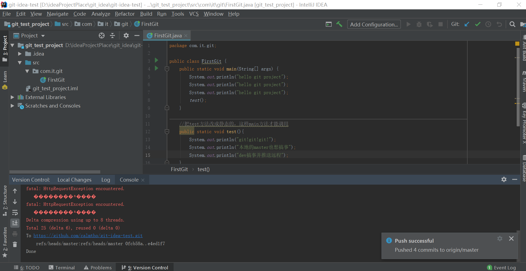The width and height of the screenshot is (526, 271).
Task: Expand External Libraries node
Action: [12, 97]
